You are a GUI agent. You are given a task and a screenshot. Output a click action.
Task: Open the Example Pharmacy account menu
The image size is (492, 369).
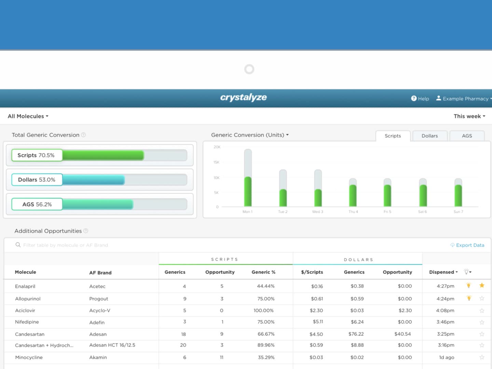point(465,98)
